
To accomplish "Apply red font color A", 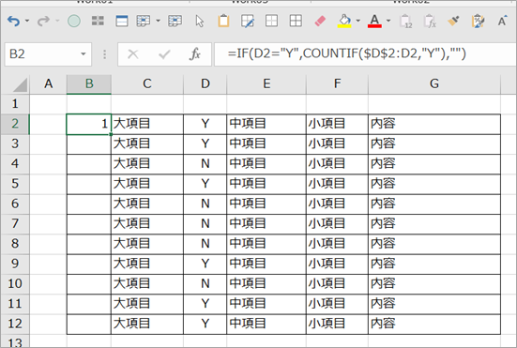I will (x=374, y=21).
